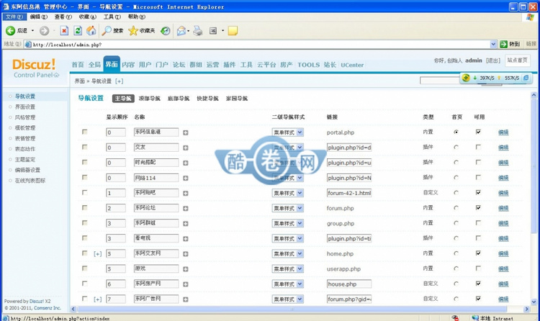
Task: Select the 首页 radio for house.php row
Action: (x=456, y=284)
